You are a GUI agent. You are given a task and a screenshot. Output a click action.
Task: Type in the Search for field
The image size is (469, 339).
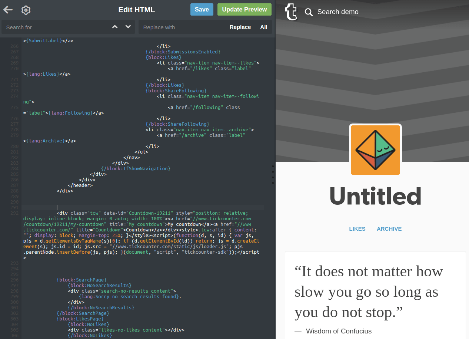(56, 27)
